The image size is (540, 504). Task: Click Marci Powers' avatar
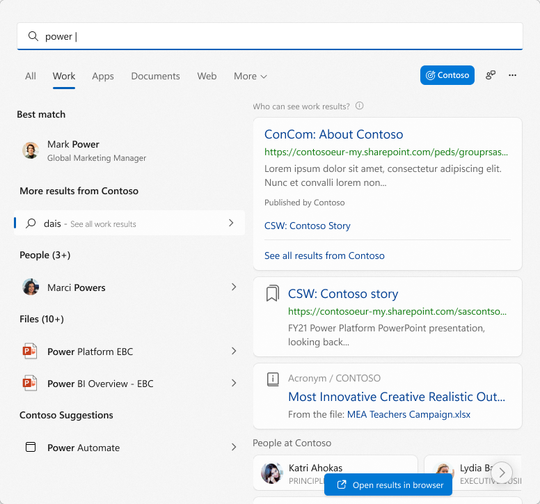point(31,287)
